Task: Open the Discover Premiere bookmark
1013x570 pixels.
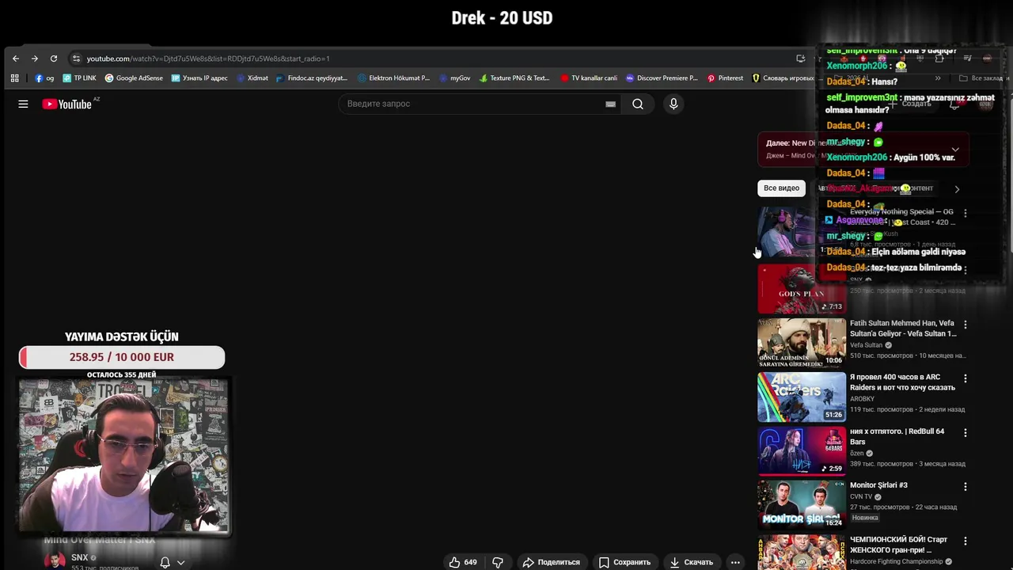Action: [662, 78]
